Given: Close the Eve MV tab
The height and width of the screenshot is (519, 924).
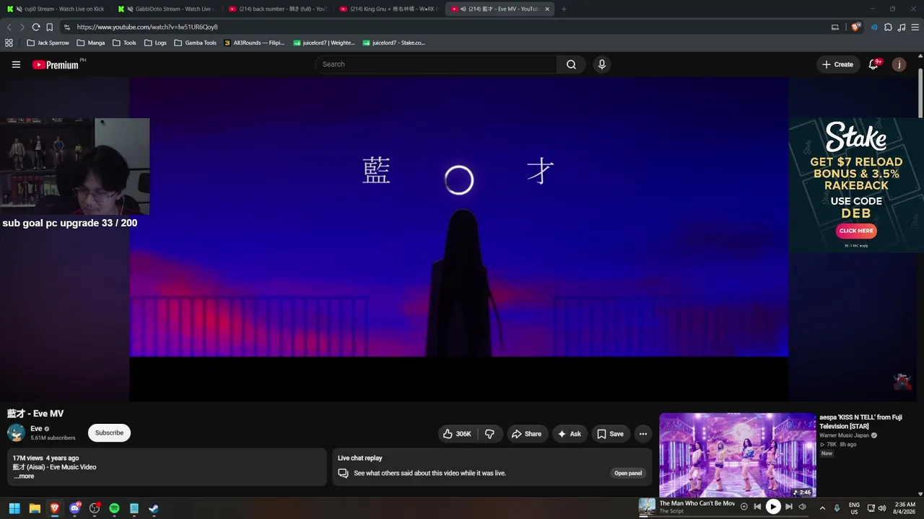Looking at the screenshot, I should [547, 9].
